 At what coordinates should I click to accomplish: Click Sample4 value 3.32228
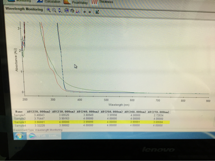(40, 126)
